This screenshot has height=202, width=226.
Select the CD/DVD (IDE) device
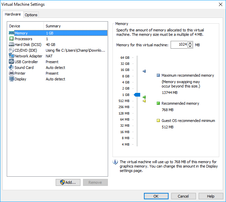58,50
